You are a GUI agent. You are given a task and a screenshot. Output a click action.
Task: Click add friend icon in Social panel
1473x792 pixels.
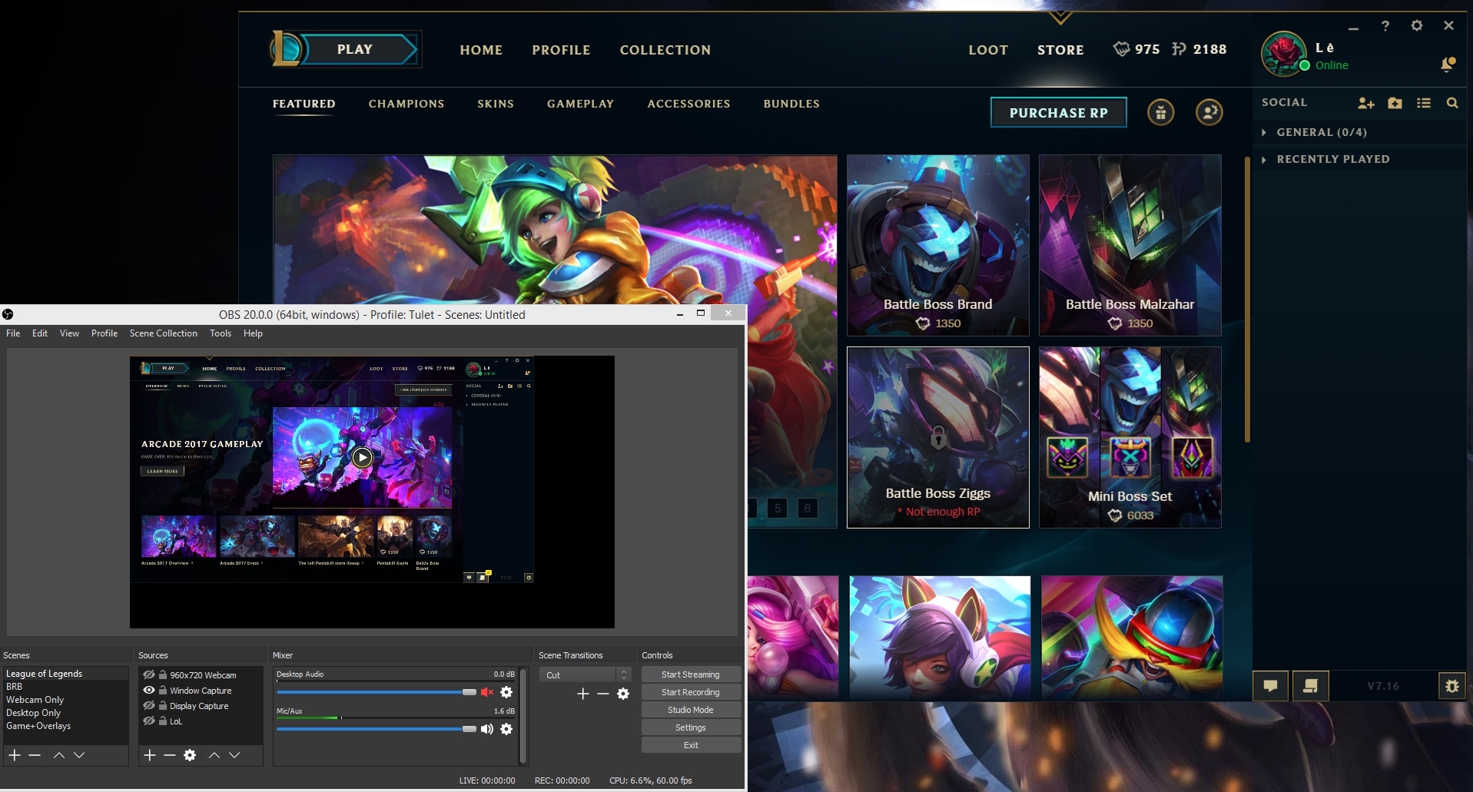[1365, 103]
